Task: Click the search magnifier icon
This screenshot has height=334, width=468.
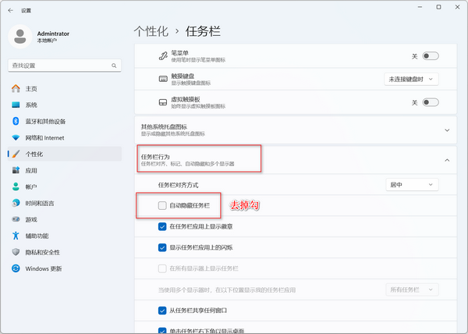Action: [x=114, y=66]
